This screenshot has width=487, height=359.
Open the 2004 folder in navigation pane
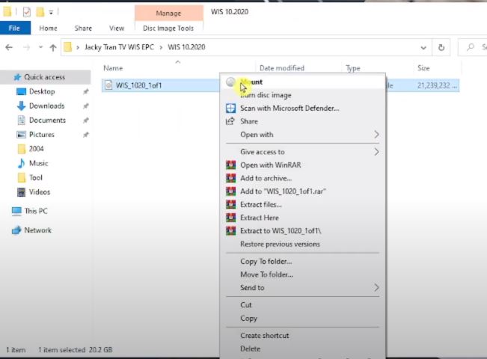click(x=37, y=149)
